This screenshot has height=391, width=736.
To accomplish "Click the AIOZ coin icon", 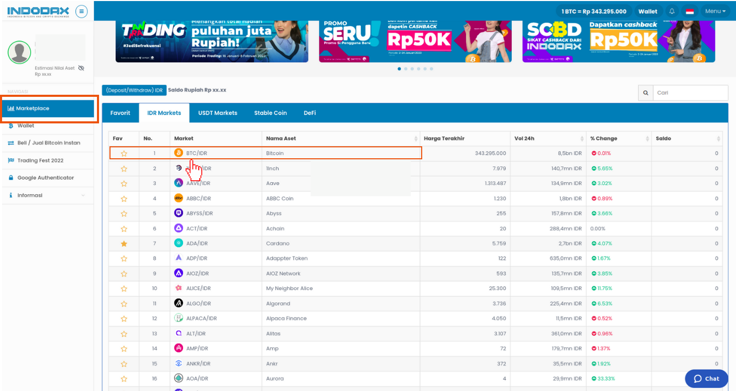I will [178, 273].
